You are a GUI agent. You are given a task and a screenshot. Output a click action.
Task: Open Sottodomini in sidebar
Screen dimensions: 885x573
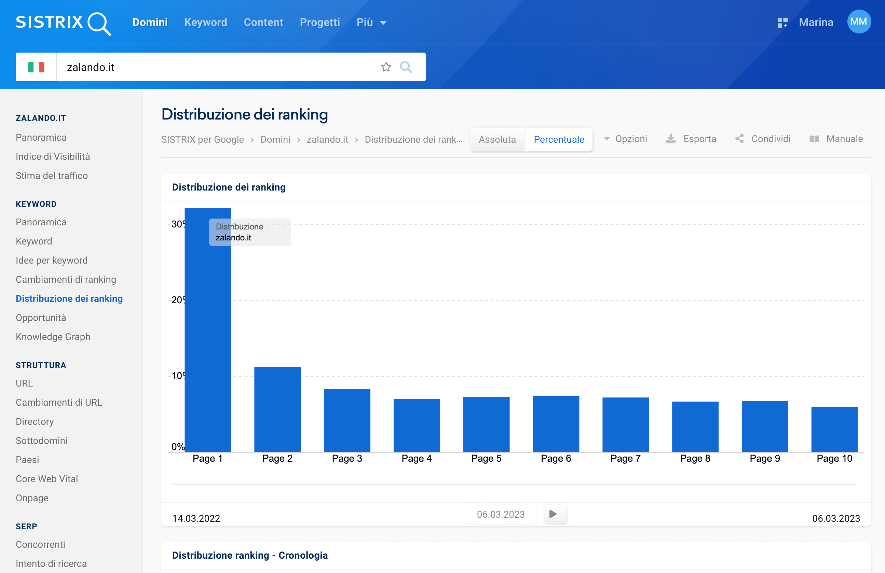(x=42, y=441)
